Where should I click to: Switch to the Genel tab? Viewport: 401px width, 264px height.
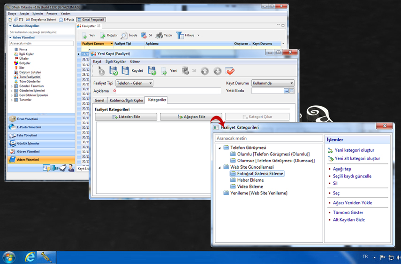coord(99,101)
